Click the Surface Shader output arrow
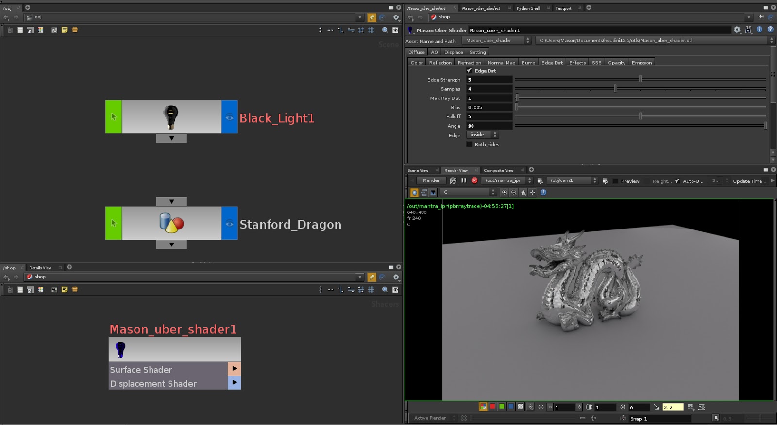Viewport: 777px width, 425px height. point(234,369)
